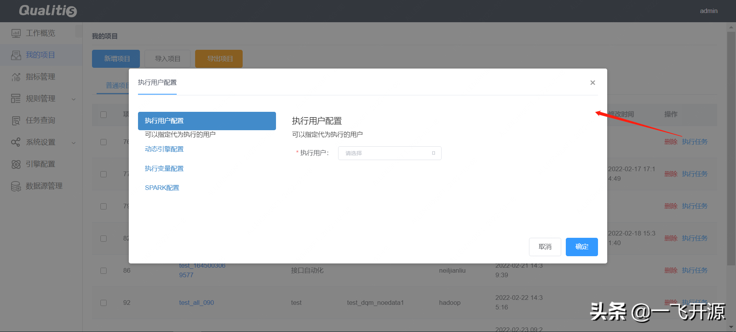Check the row 86 checkbox
Screen dimensions: 736x332
coord(103,271)
